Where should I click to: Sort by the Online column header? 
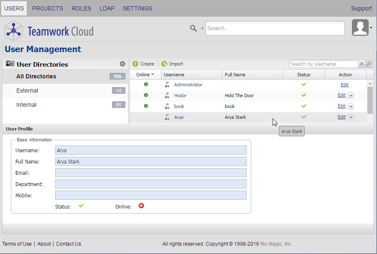[x=145, y=75]
